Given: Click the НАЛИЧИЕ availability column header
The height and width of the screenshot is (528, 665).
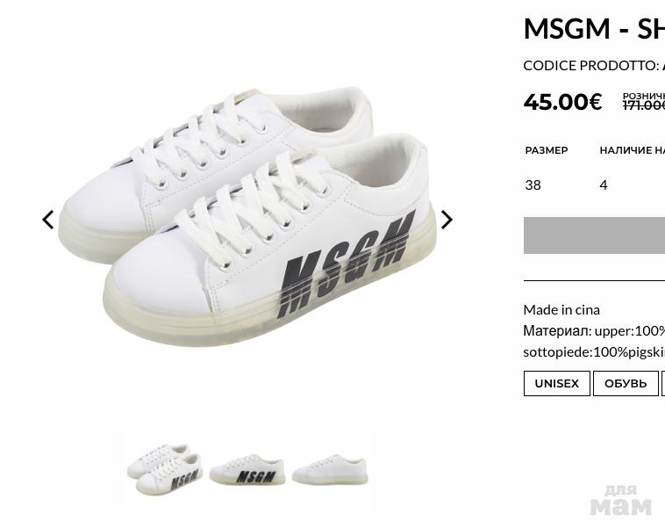Looking at the screenshot, I should (632, 150).
